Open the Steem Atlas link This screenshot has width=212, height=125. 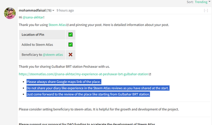57,25
